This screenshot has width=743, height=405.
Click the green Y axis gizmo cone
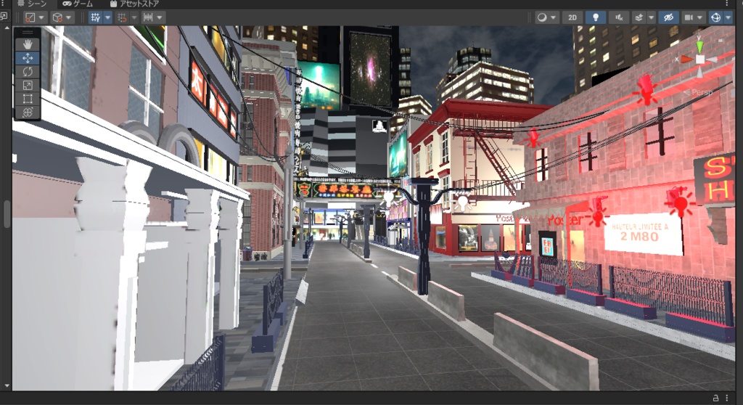coord(700,46)
